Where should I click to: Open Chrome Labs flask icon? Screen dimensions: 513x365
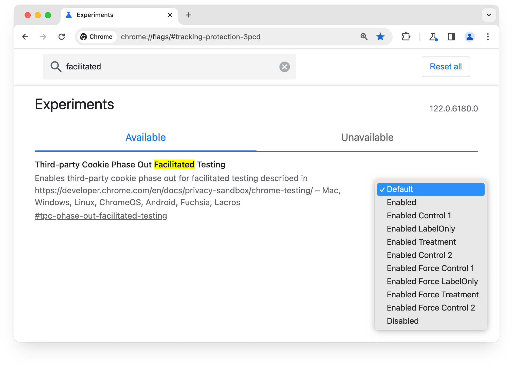[x=433, y=37]
